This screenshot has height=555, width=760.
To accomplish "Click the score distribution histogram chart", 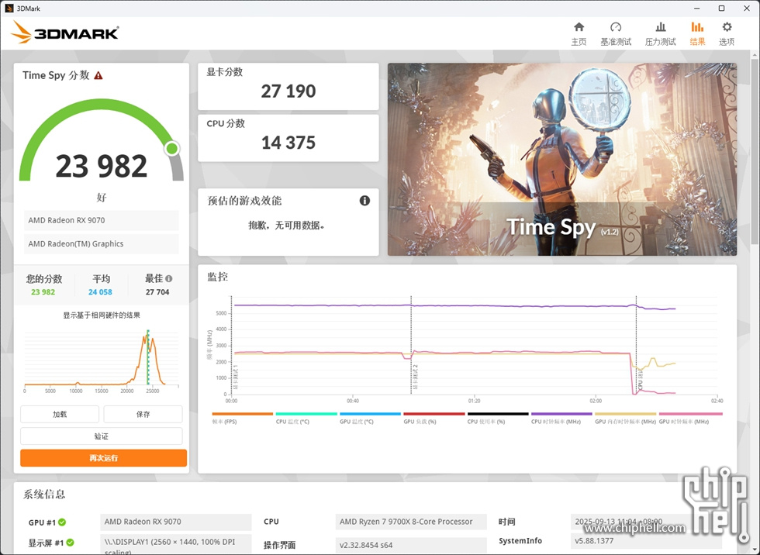I will [x=102, y=359].
